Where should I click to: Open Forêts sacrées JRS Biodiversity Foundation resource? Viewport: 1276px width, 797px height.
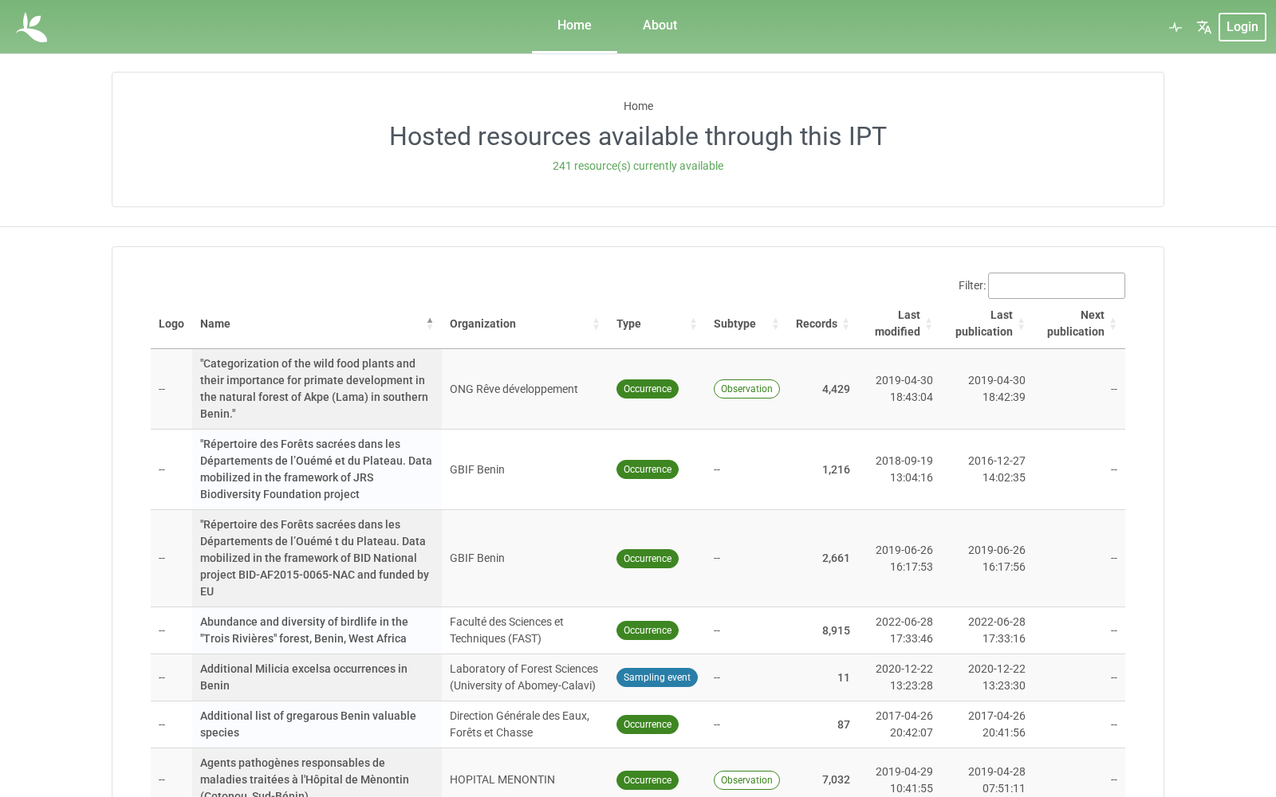[x=316, y=469]
